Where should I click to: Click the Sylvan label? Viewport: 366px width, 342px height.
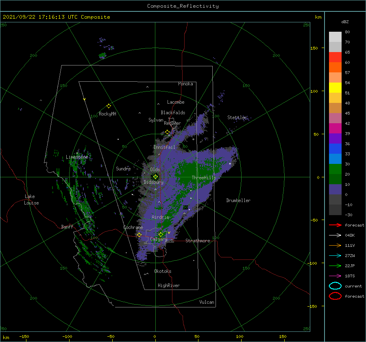(x=156, y=120)
